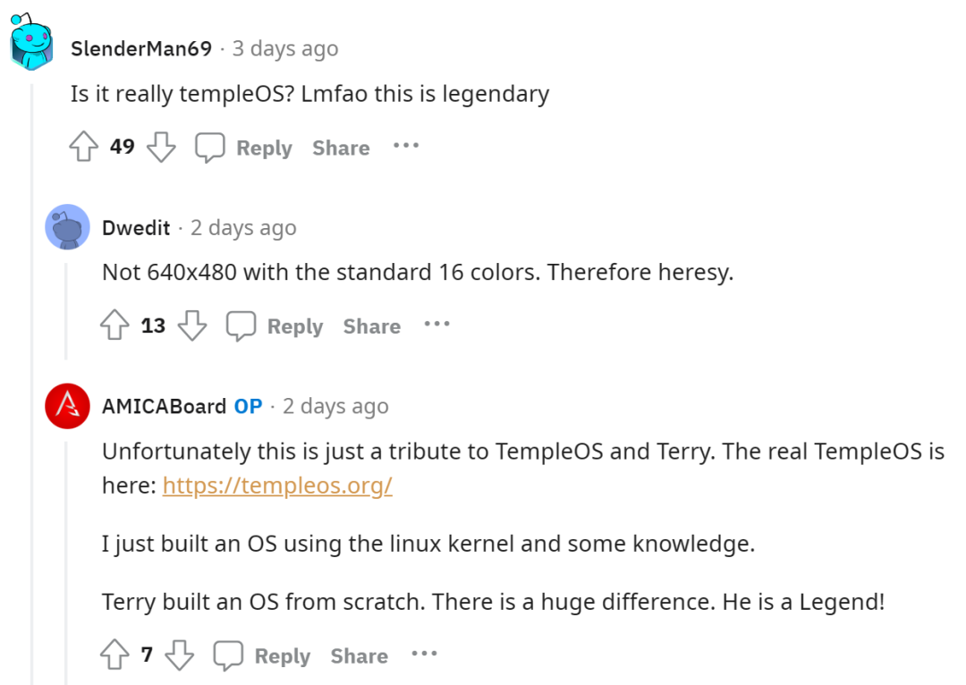The width and height of the screenshot is (966, 685).
Task: Click AMICABoard's username
Action: [165, 406]
